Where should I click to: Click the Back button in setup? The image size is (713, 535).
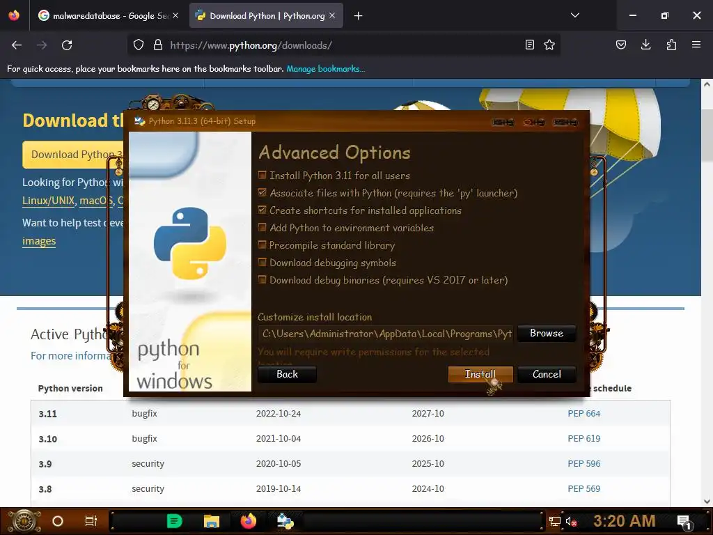pyautogui.click(x=287, y=374)
